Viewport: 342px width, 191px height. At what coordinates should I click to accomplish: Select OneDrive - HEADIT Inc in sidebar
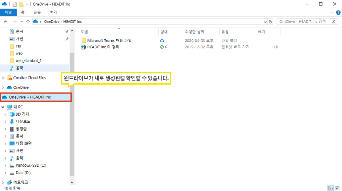[x=36, y=97]
